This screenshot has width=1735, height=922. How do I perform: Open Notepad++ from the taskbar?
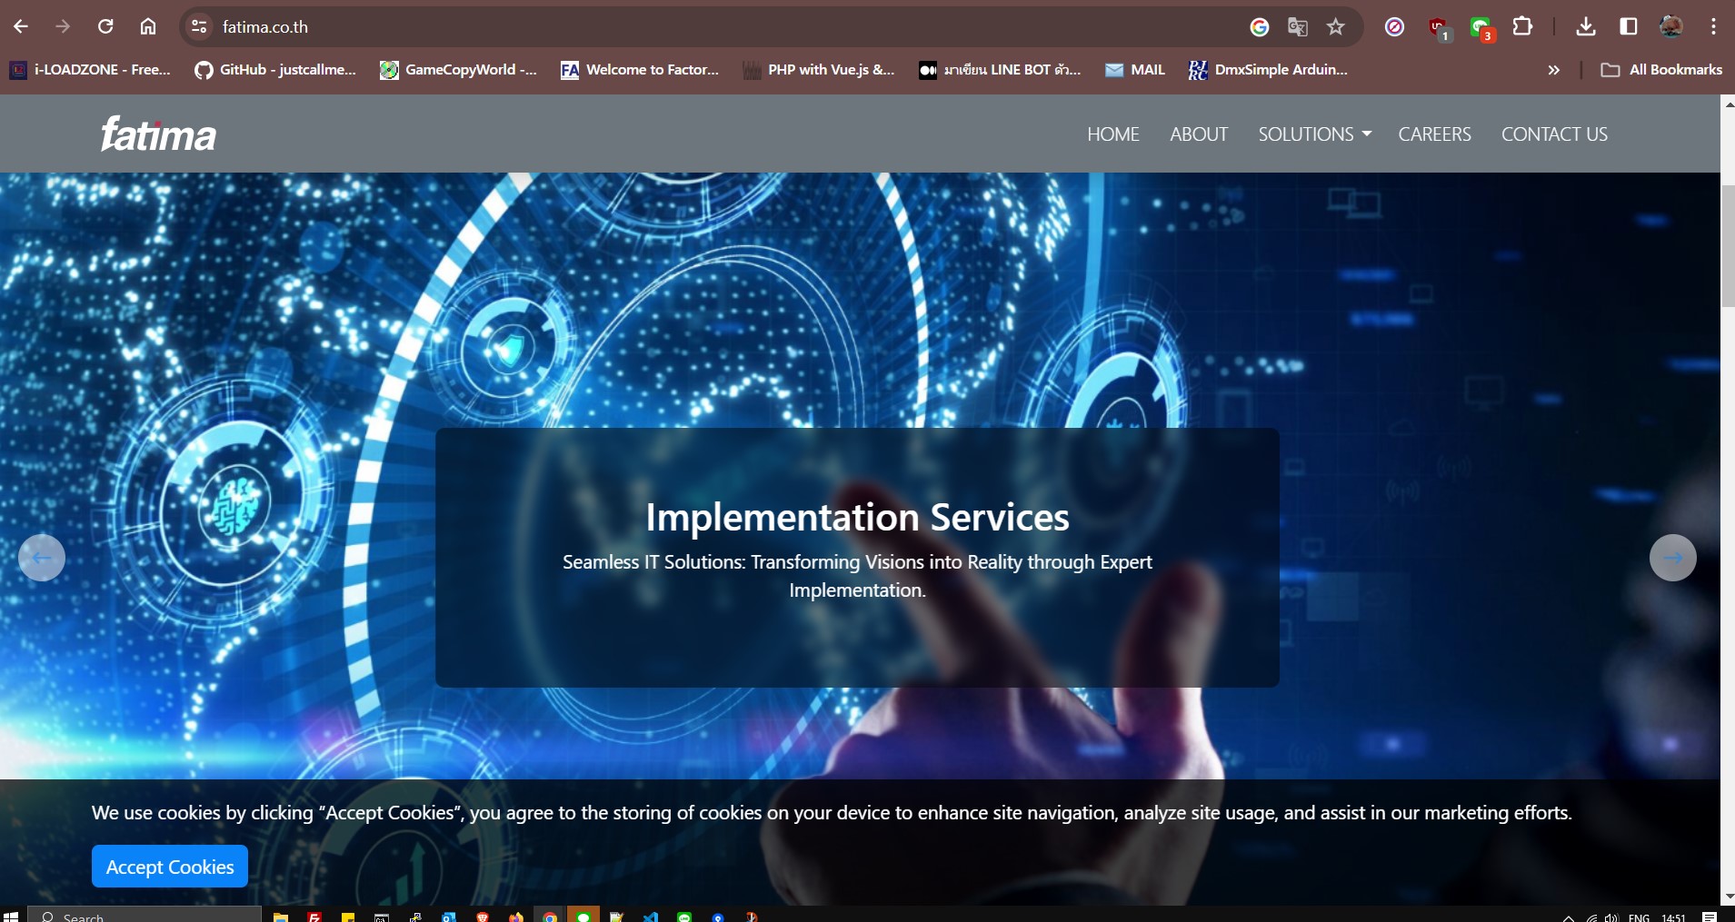tap(617, 917)
